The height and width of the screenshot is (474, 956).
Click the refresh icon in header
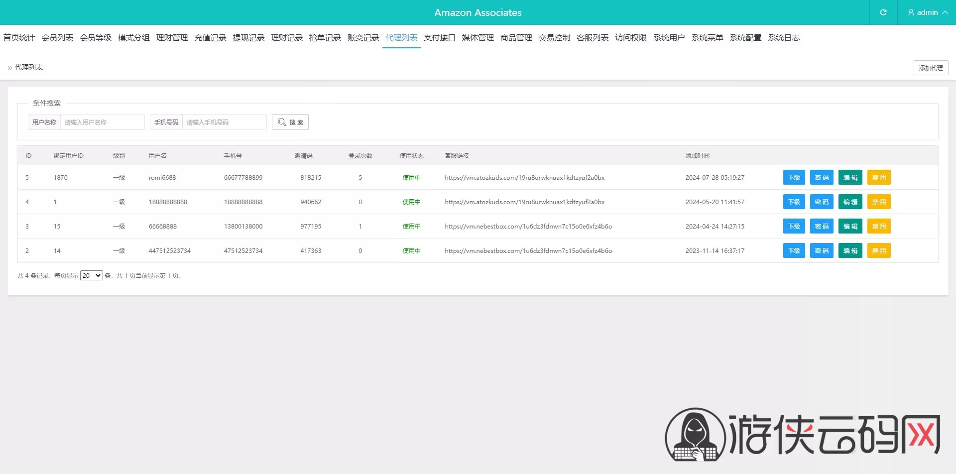tap(883, 12)
